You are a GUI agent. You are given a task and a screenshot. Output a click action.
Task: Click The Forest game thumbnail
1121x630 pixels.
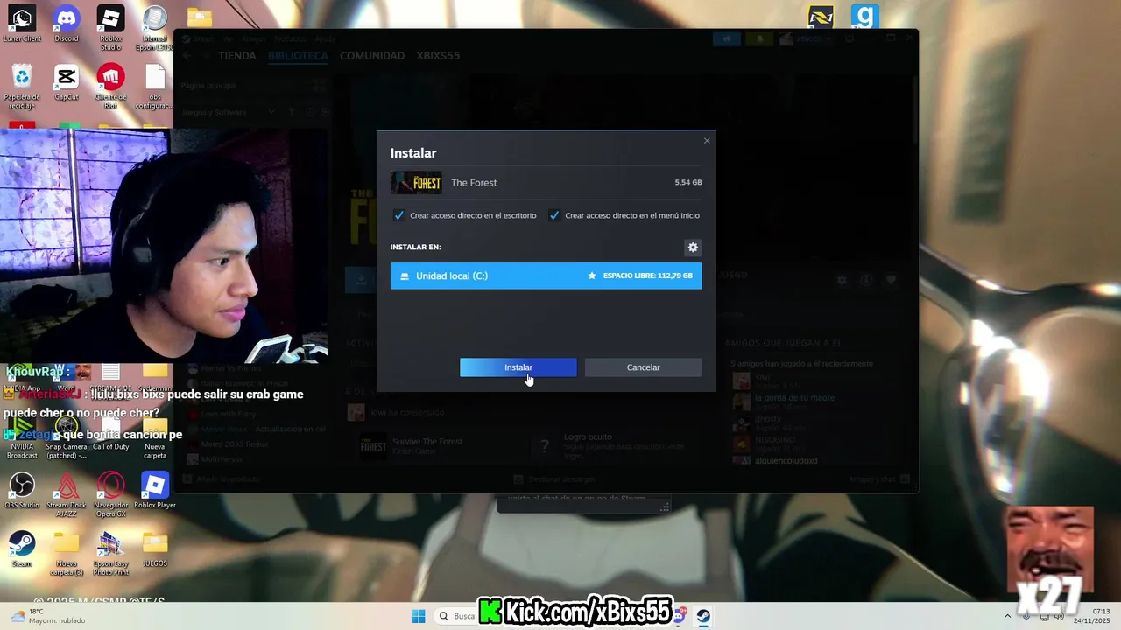pyautogui.click(x=416, y=183)
